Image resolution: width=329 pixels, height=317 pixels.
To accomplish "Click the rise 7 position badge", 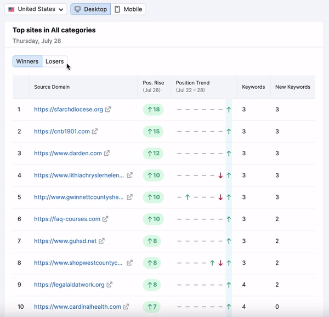I will coord(152,307).
